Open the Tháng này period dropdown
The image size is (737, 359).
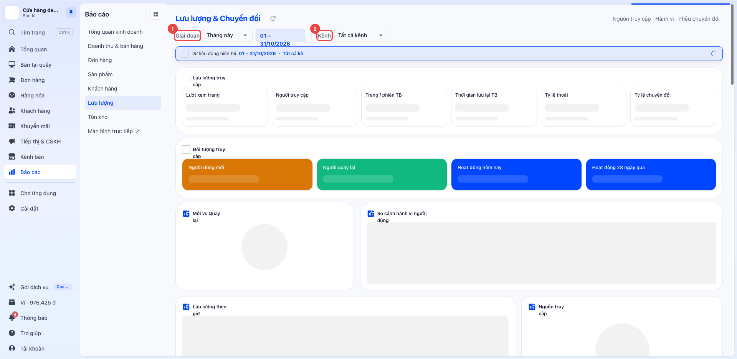click(x=227, y=35)
